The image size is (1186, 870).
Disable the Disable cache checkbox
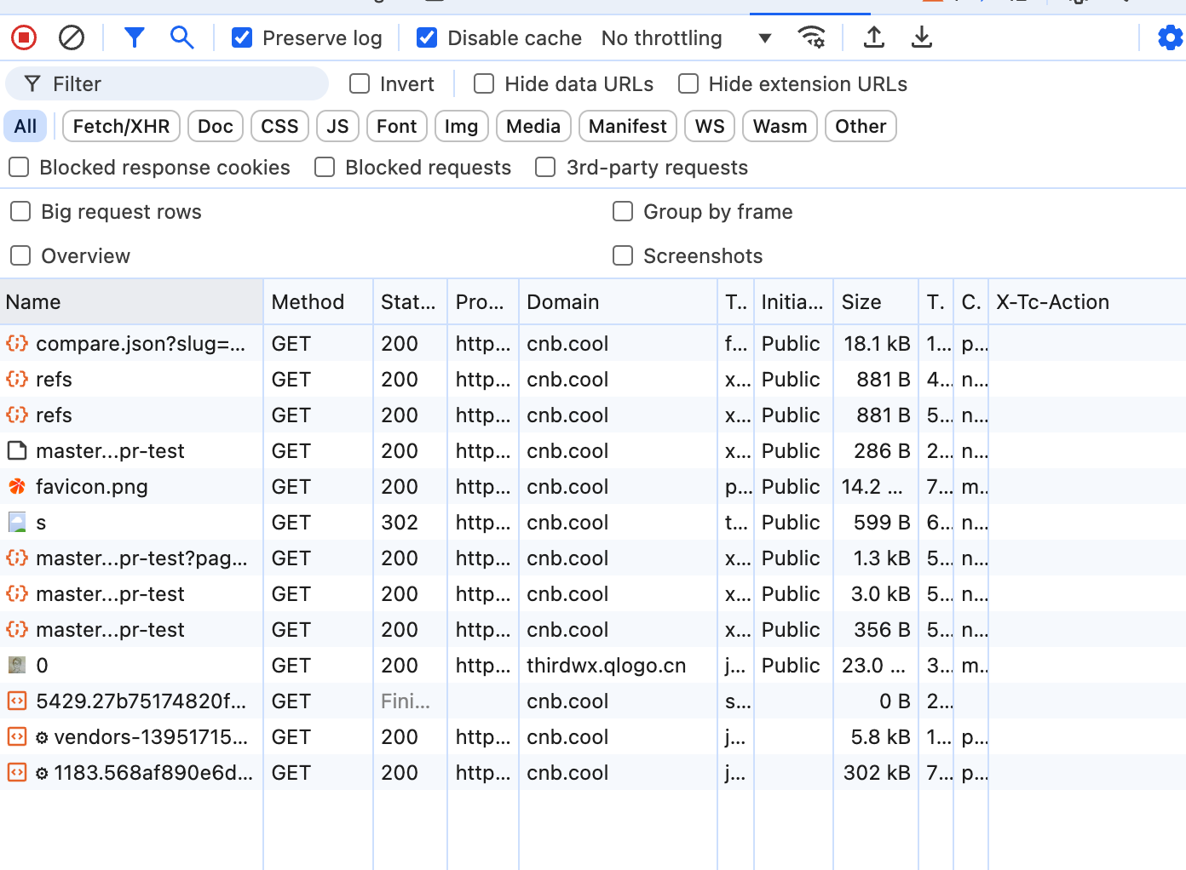tap(427, 37)
